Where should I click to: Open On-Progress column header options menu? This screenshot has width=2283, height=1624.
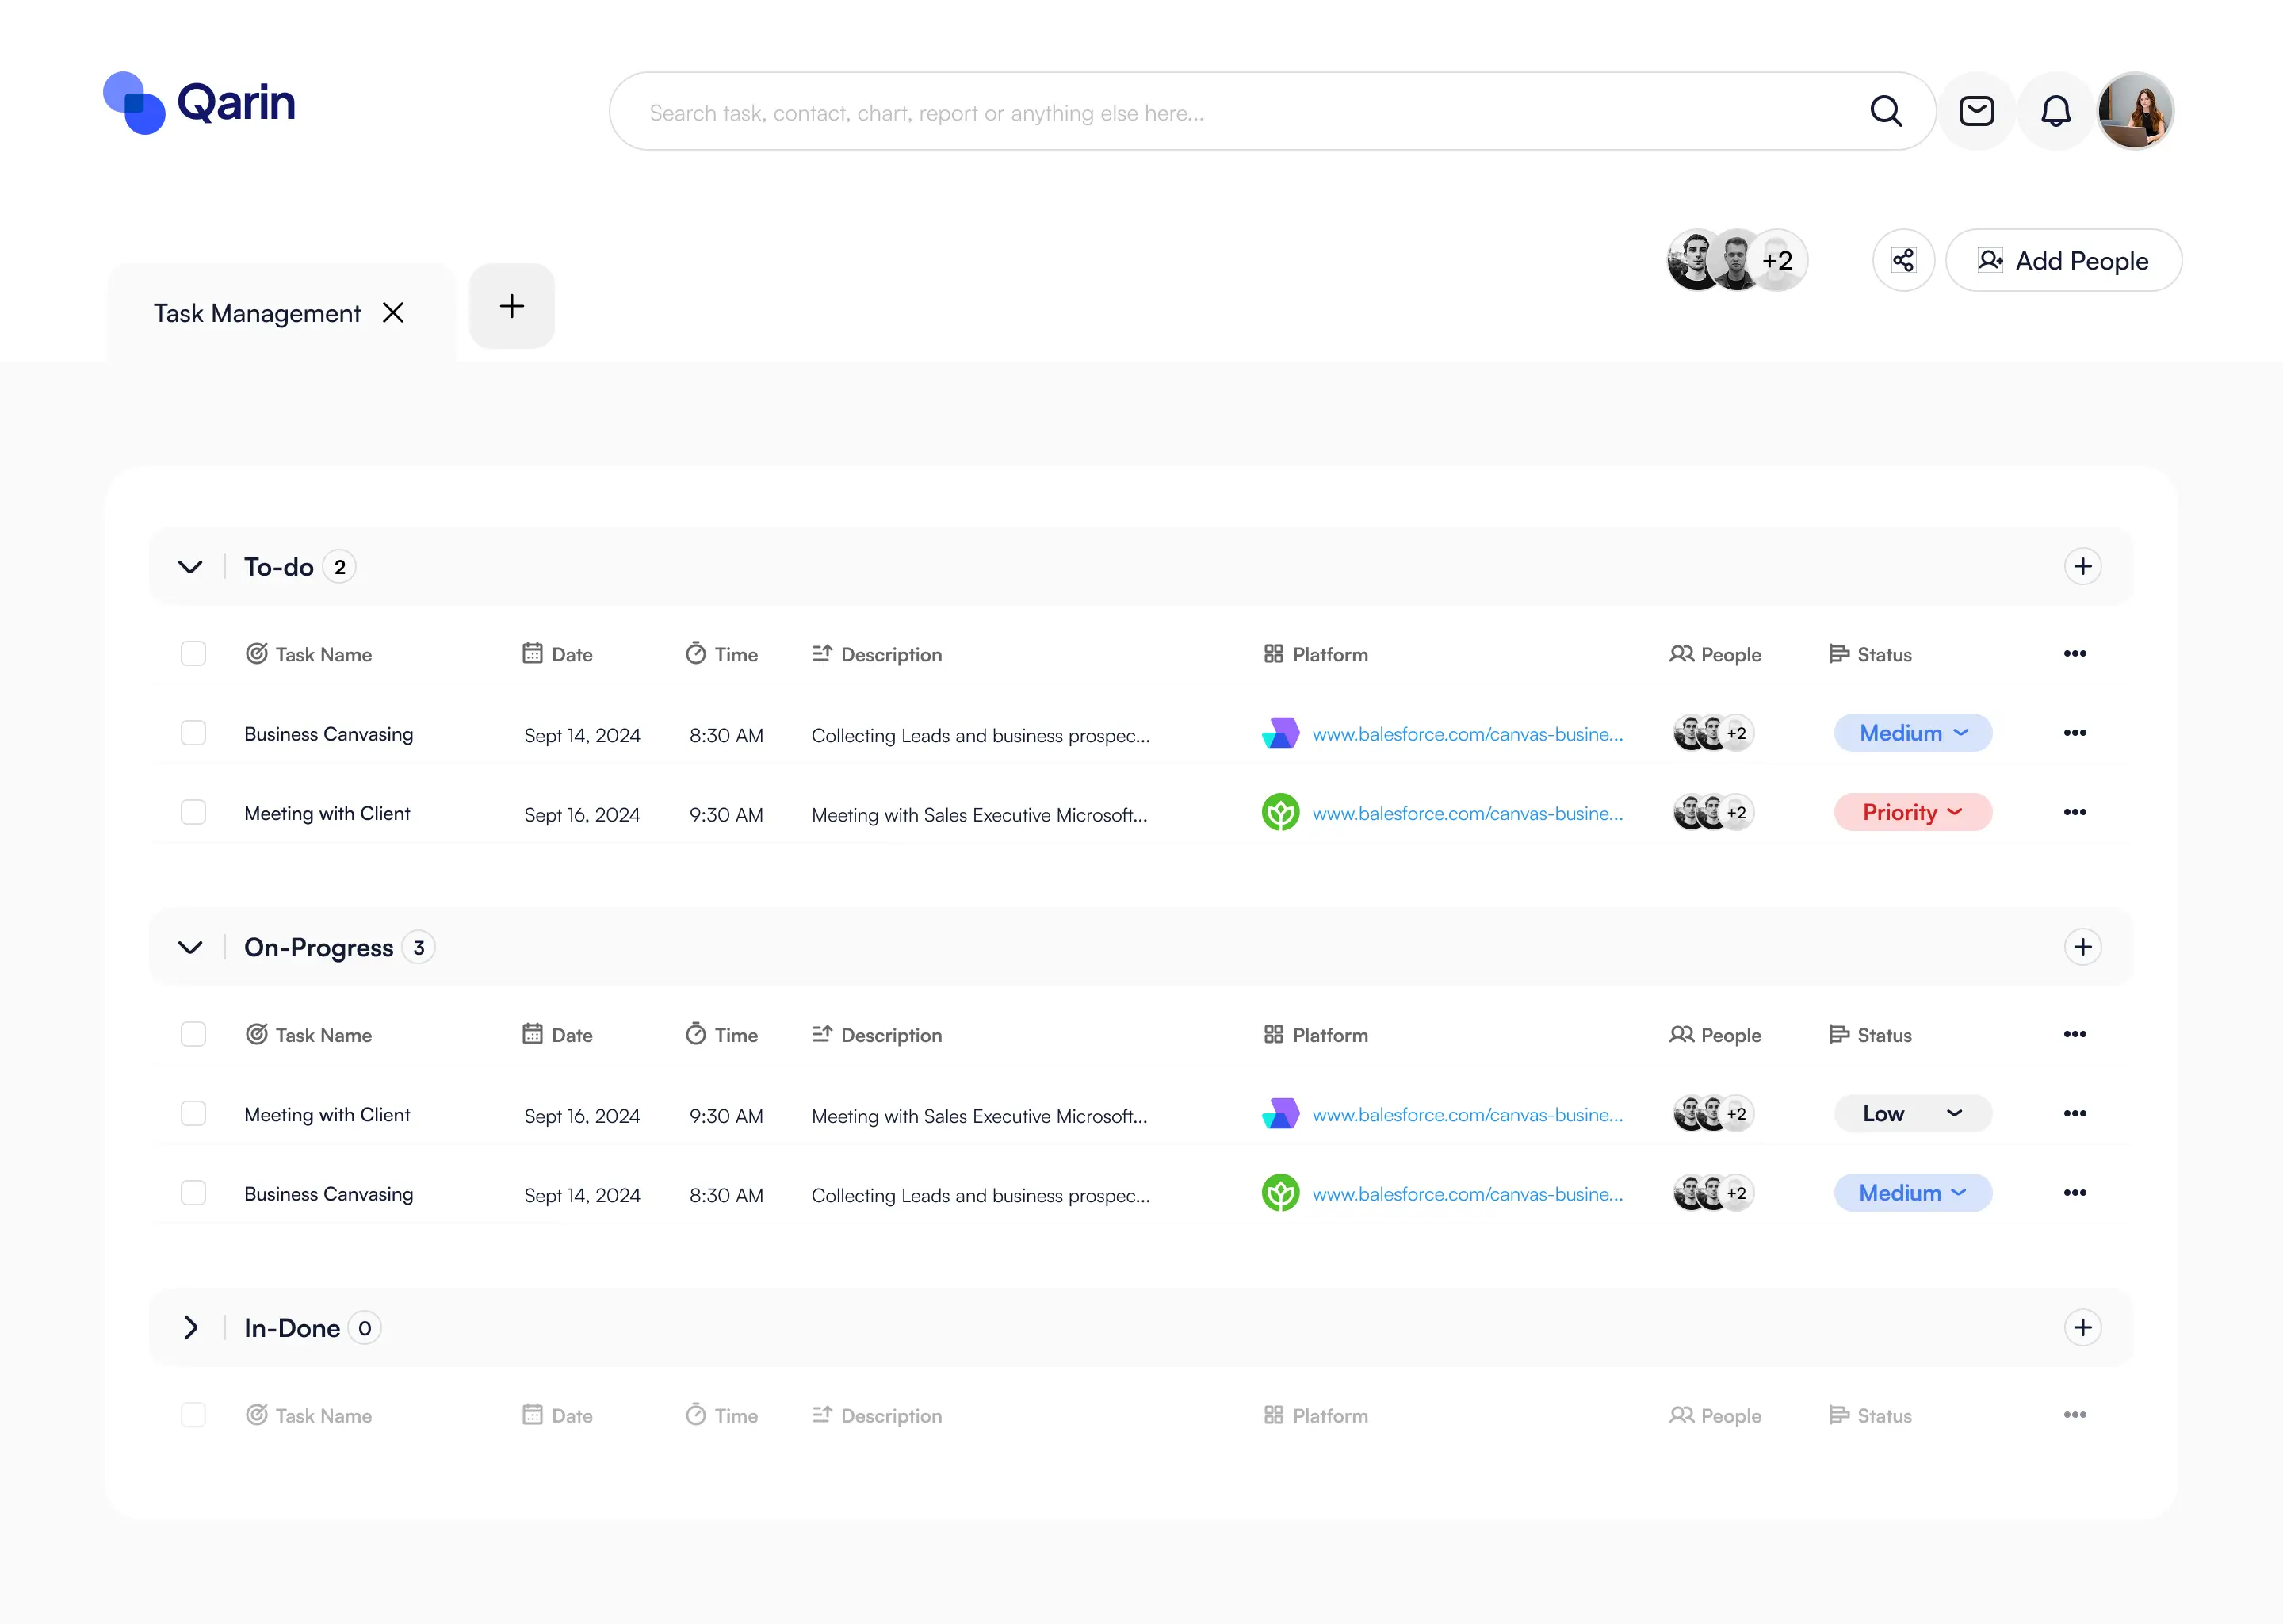click(x=2074, y=1034)
